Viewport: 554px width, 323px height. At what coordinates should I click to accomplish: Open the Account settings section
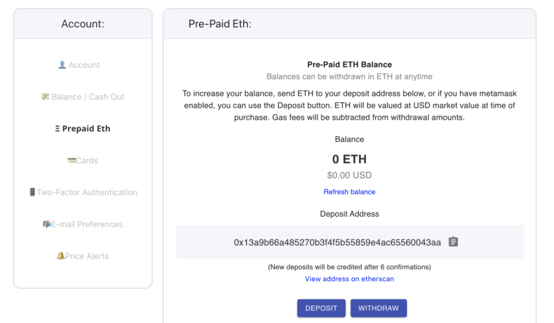pos(84,65)
